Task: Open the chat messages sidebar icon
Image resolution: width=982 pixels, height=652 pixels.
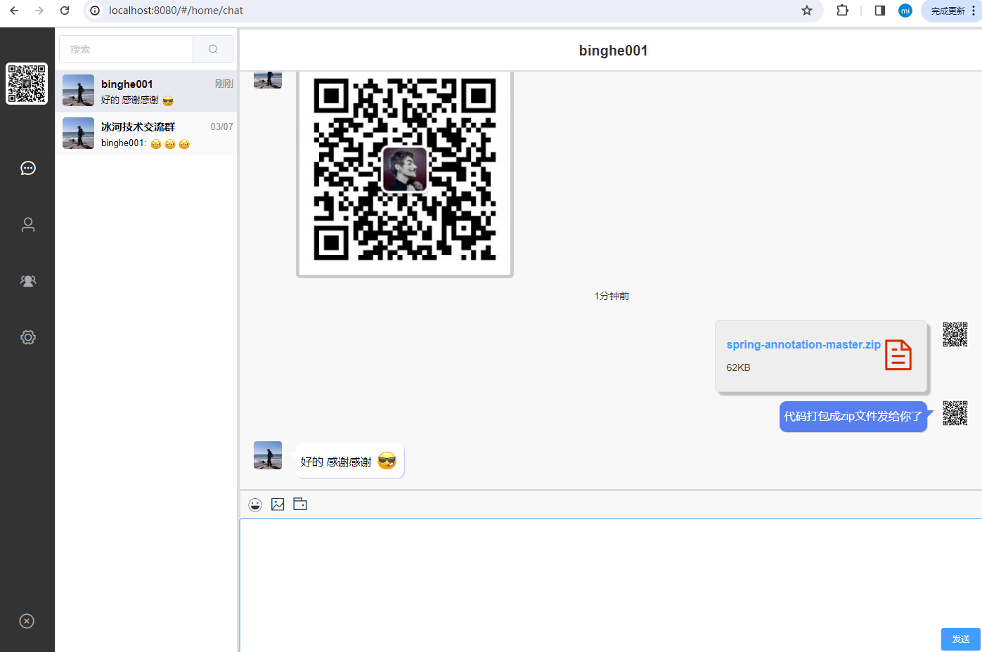Action: 28,168
